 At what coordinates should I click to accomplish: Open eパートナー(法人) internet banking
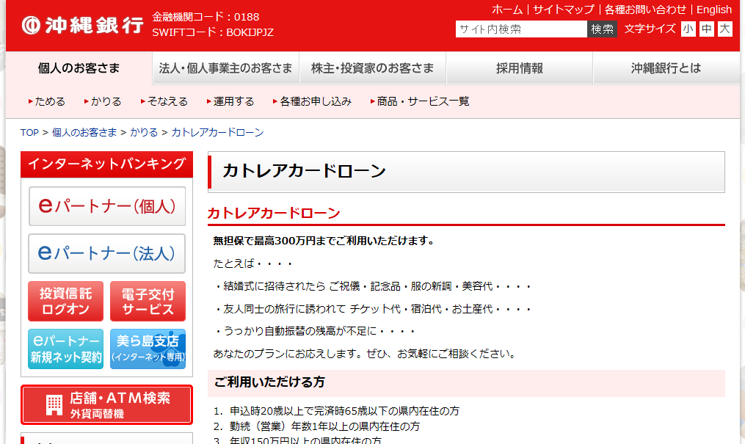(x=107, y=254)
